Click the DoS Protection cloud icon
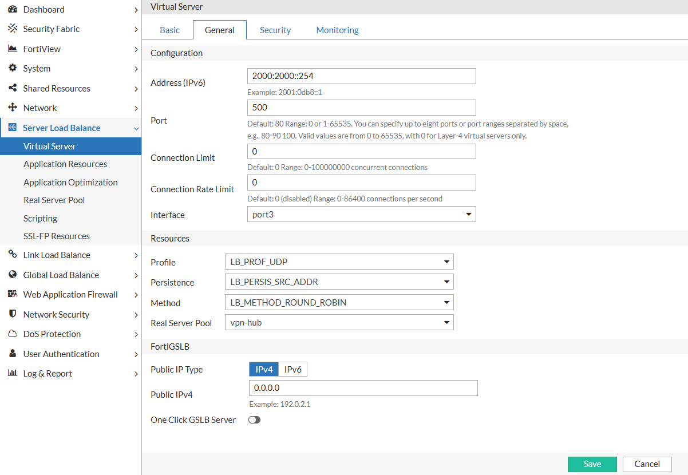Viewport: 688px width, 475px height. pos(13,334)
